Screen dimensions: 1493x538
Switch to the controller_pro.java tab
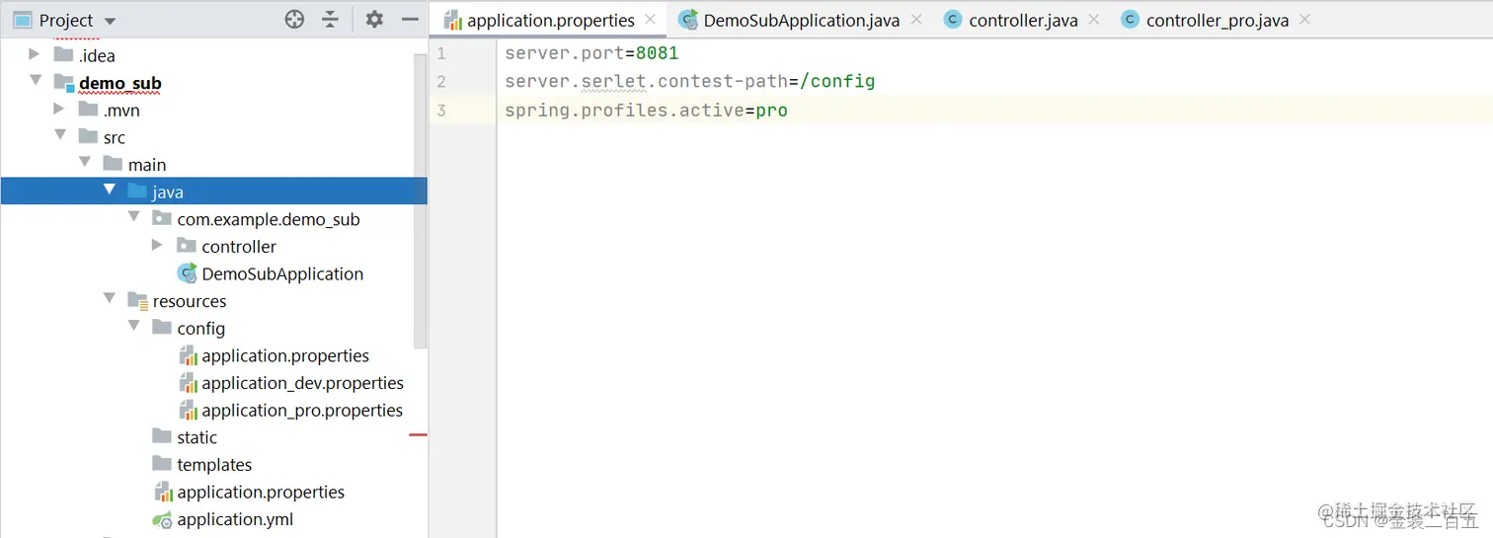1217,20
